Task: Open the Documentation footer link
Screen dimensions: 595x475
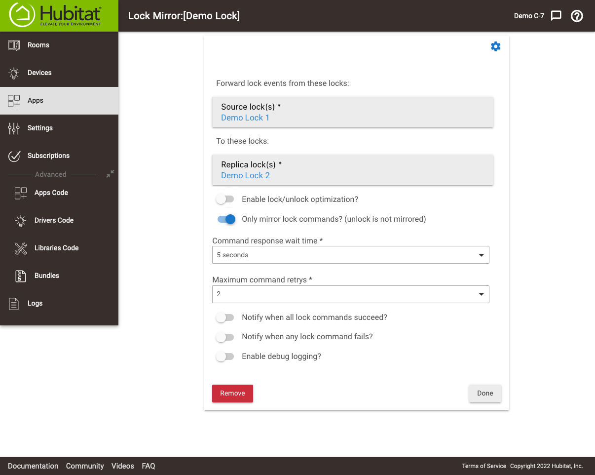Action: [33, 466]
